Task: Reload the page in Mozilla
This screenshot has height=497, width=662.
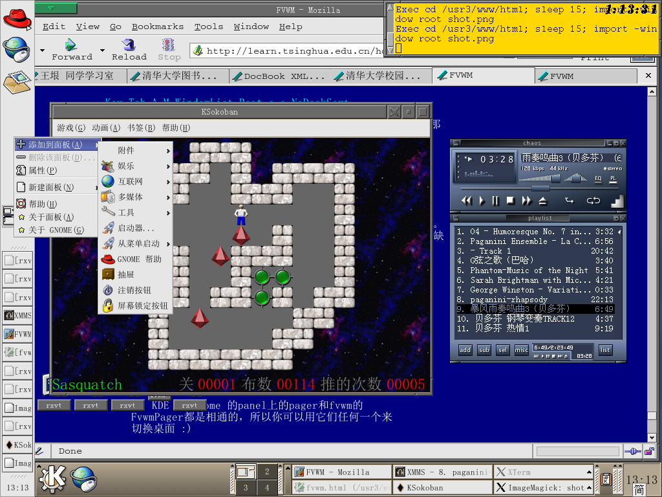Action: [129, 49]
